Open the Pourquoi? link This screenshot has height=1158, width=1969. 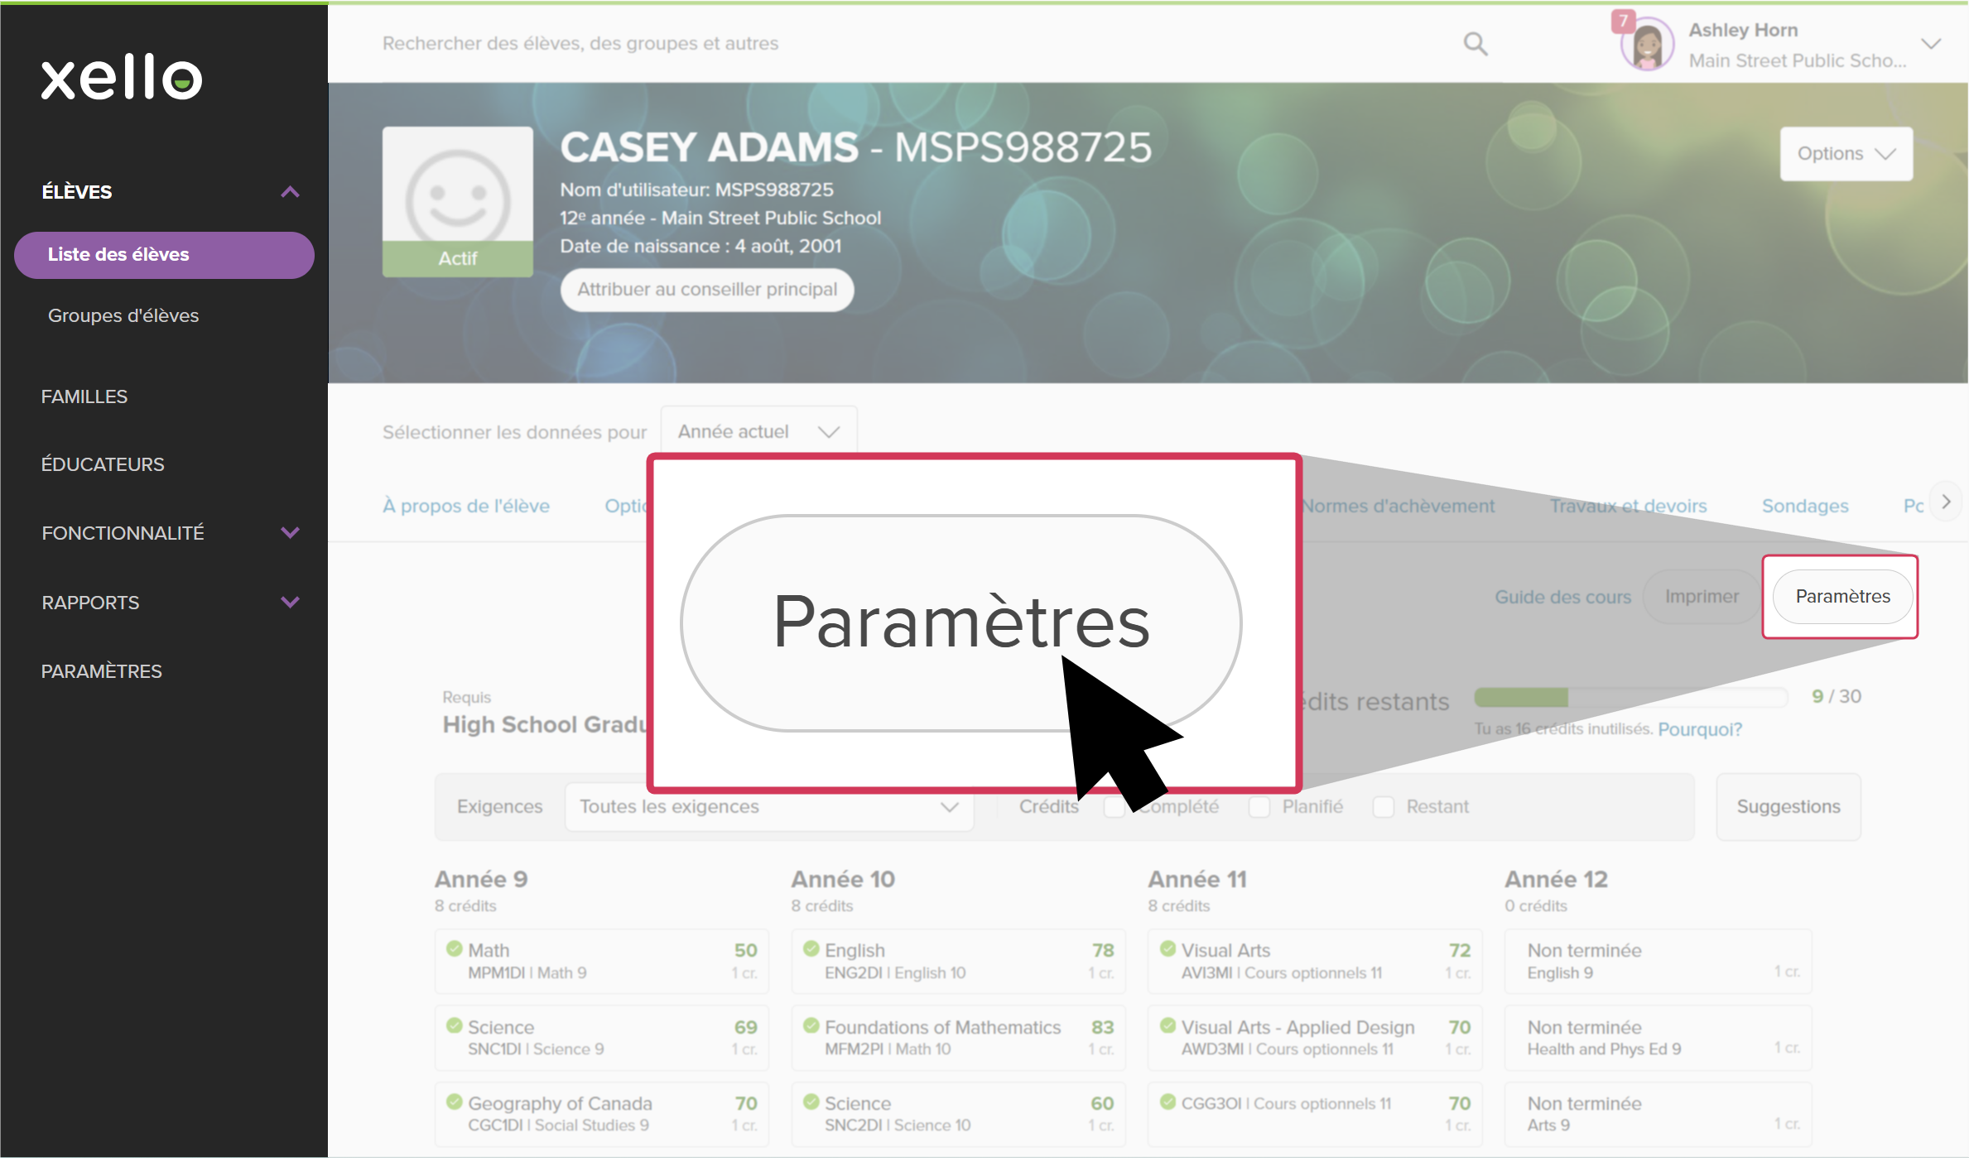pyautogui.click(x=1699, y=729)
